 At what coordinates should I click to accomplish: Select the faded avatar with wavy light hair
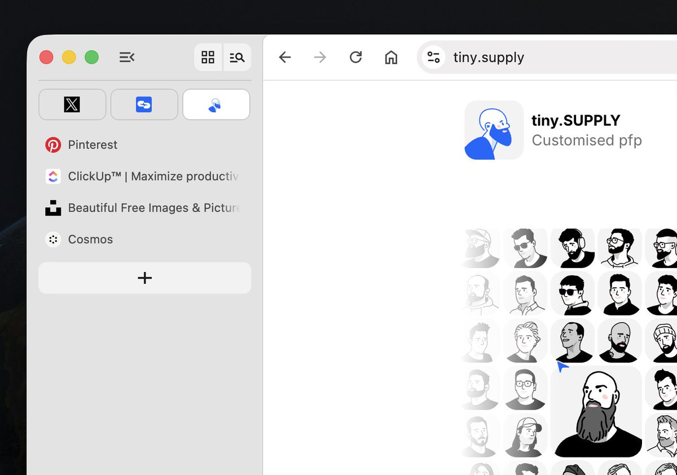click(x=525, y=341)
